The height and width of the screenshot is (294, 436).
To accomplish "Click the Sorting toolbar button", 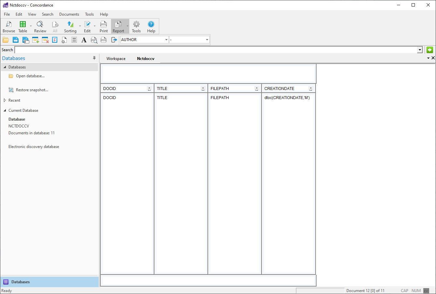I will coord(70,27).
